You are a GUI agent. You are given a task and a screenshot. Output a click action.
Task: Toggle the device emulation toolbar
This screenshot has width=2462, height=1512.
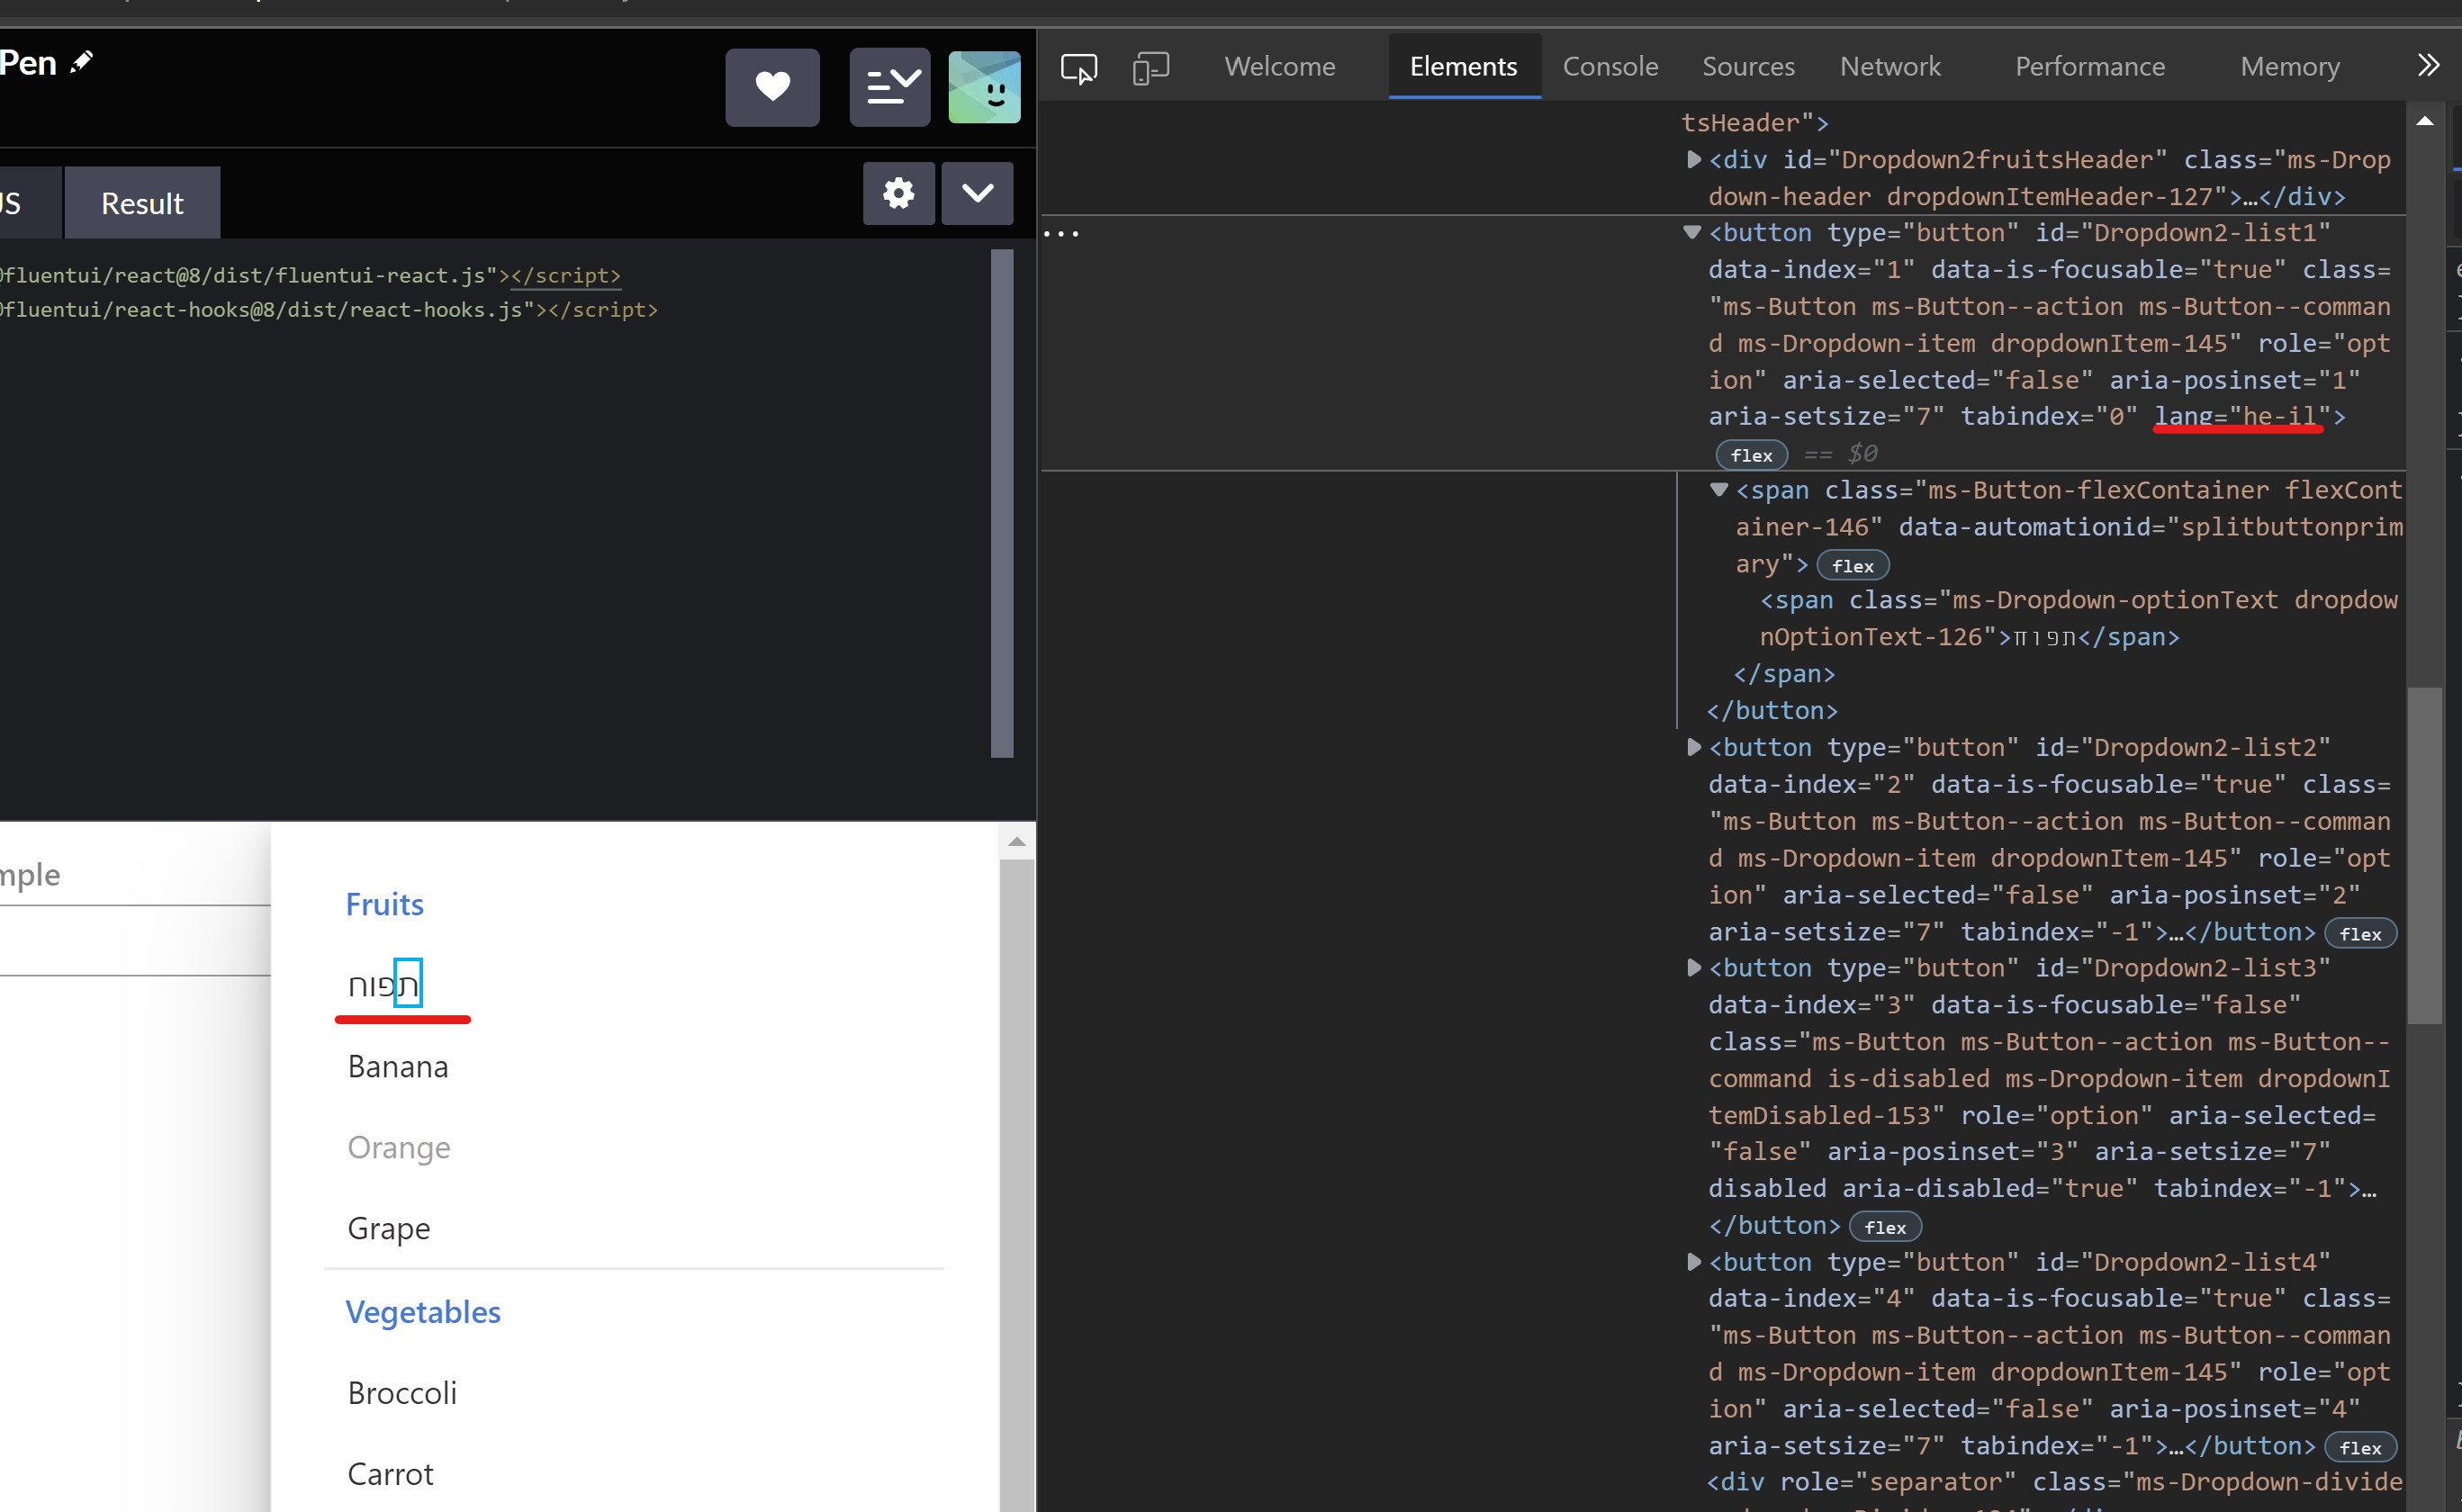[x=1150, y=68]
